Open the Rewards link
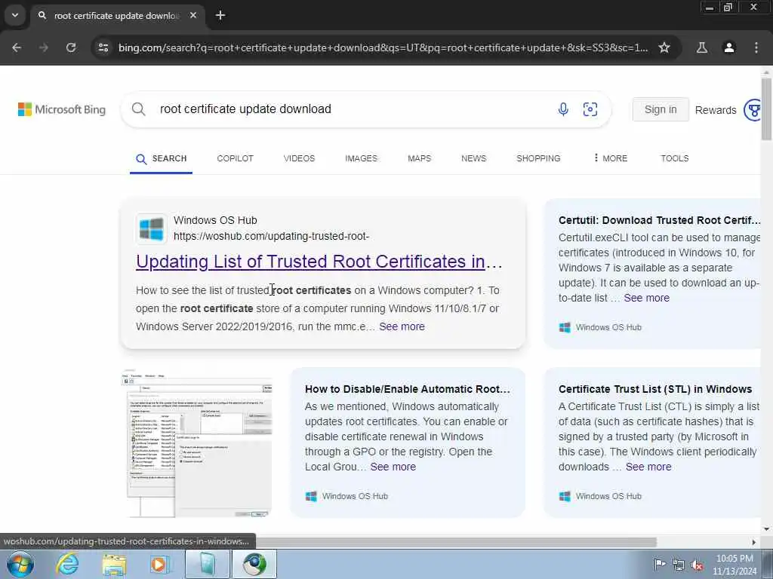773x579 pixels. coord(716,110)
